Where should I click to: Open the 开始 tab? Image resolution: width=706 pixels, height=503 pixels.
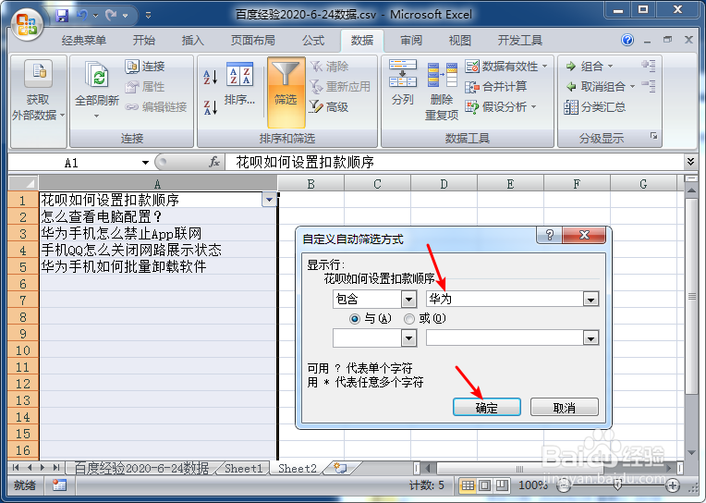[x=144, y=41]
